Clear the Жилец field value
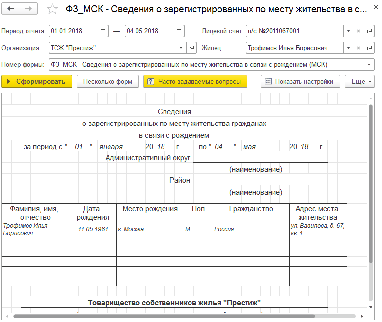The image size is (382, 322). (x=358, y=48)
